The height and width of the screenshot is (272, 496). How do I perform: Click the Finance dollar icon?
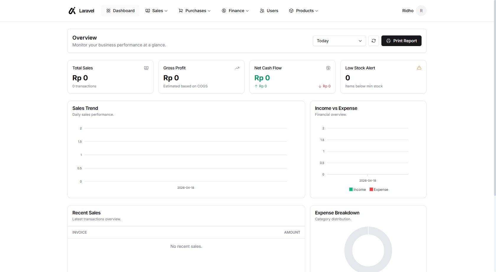(224, 11)
